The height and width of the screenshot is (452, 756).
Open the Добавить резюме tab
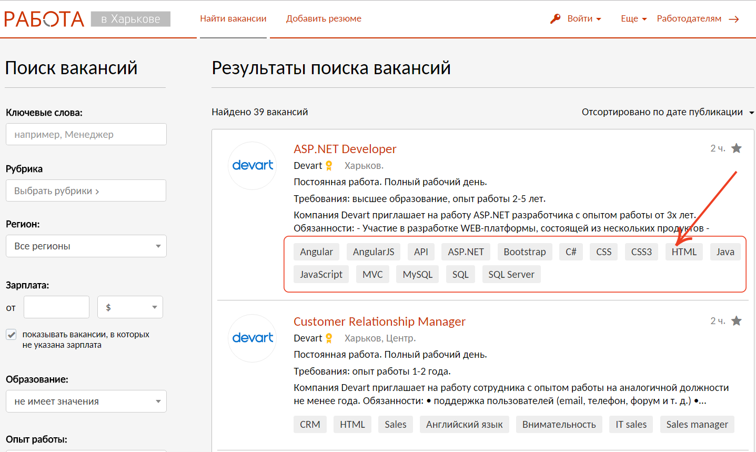point(324,18)
